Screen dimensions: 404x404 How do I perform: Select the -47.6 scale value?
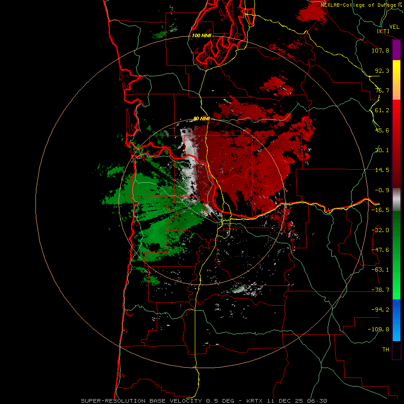[x=380, y=250]
